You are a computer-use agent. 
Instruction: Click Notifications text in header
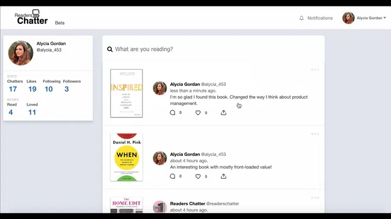click(320, 18)
